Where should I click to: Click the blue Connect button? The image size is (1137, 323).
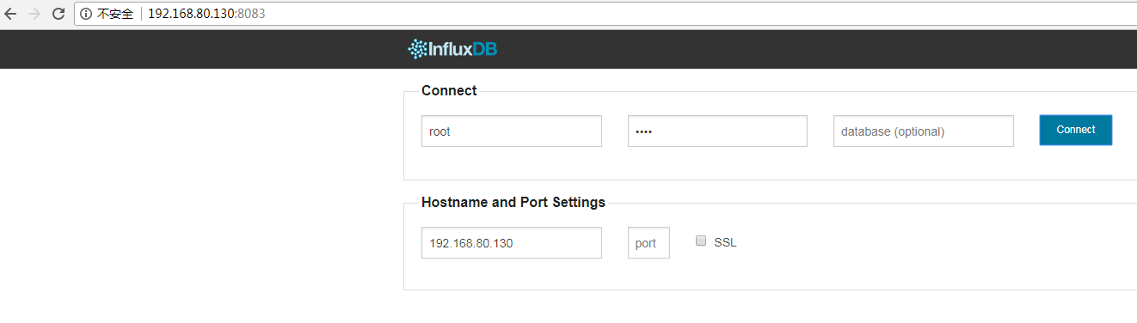pos(1076,130)
